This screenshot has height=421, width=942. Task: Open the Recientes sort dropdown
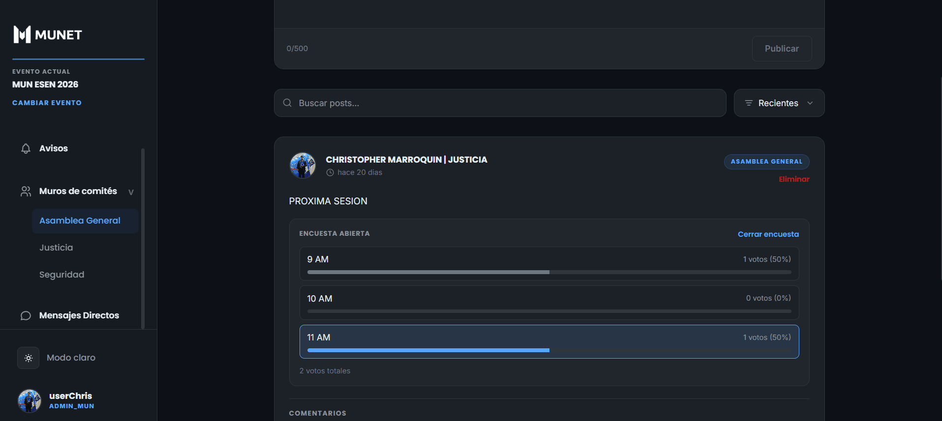click(779, 103)
